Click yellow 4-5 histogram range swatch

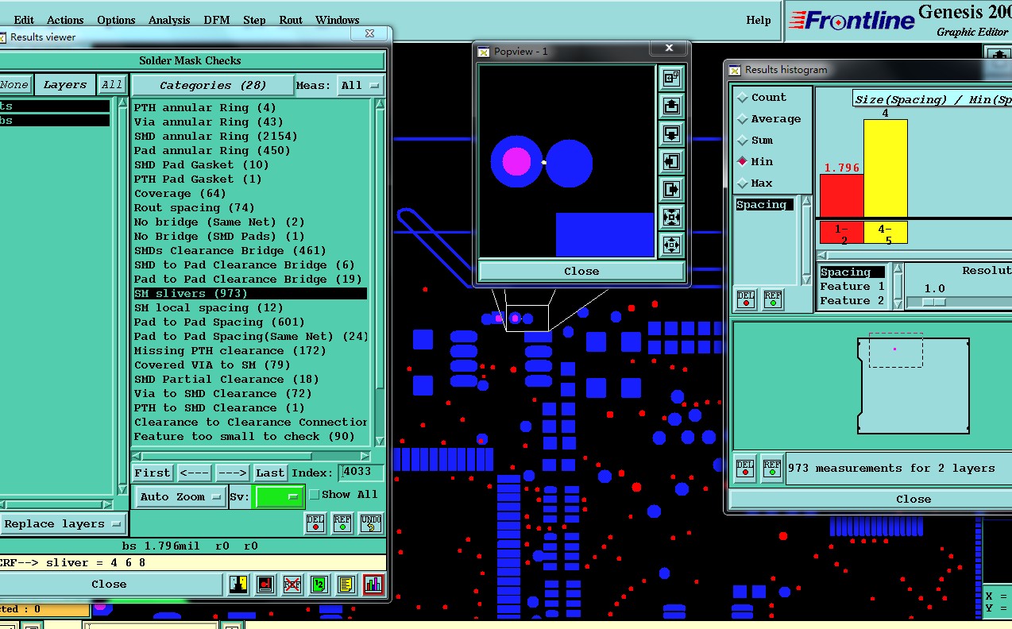point(885,233)
